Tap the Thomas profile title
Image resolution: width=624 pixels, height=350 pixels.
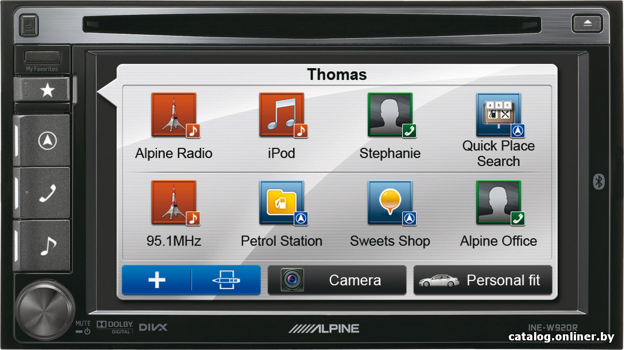(x=337, y=74)
